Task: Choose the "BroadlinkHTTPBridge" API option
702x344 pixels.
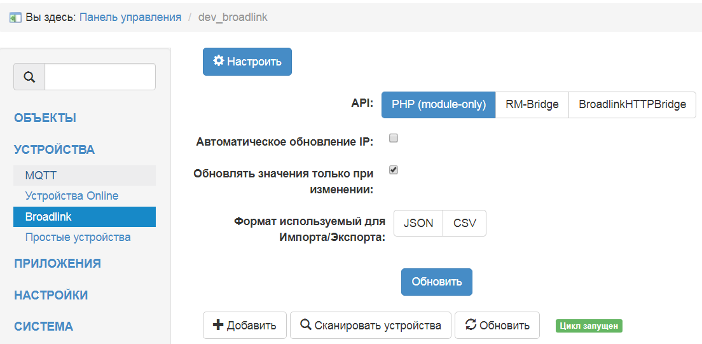Action: (633, 105)
